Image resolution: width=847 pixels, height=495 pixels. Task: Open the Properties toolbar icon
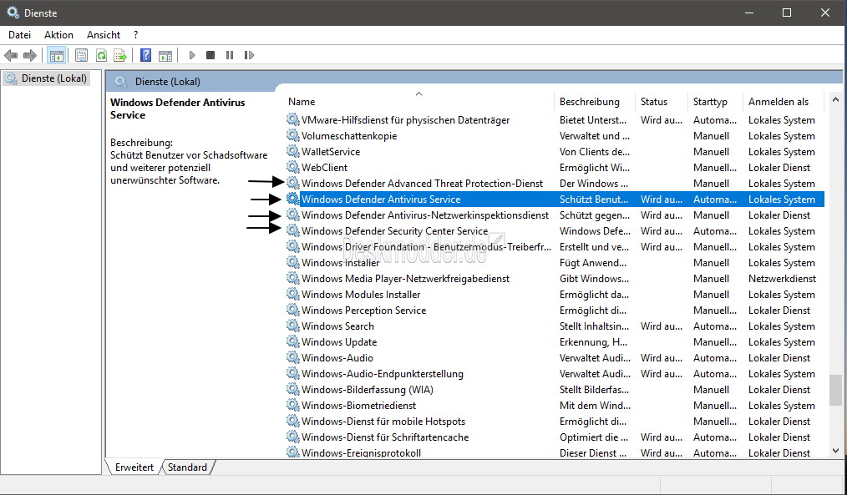(x=82, y=55)
